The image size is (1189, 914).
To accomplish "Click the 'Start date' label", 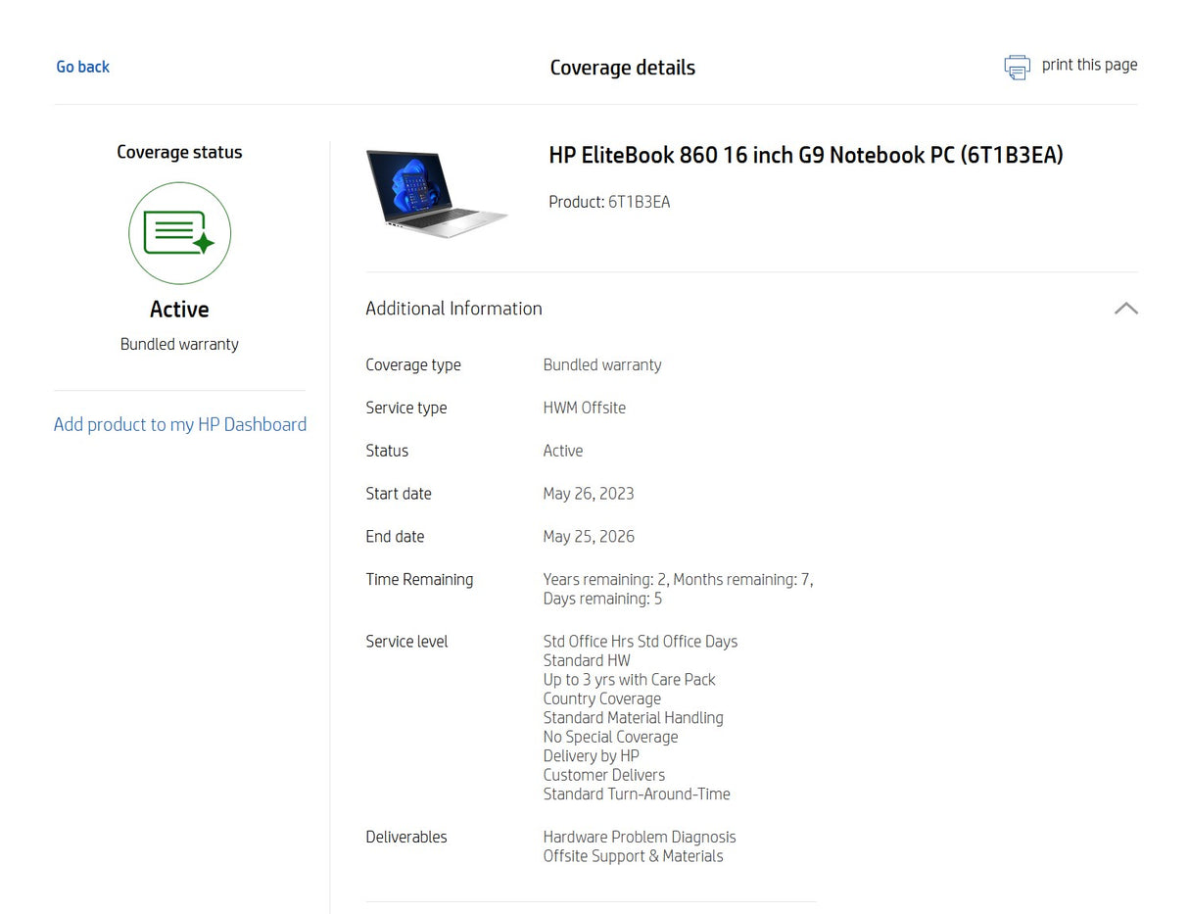I will [399, 494].
